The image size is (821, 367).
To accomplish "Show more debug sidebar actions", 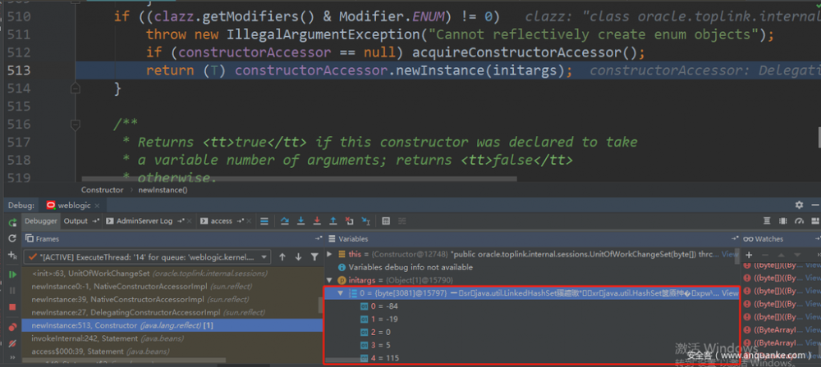I will coord(12,358).
